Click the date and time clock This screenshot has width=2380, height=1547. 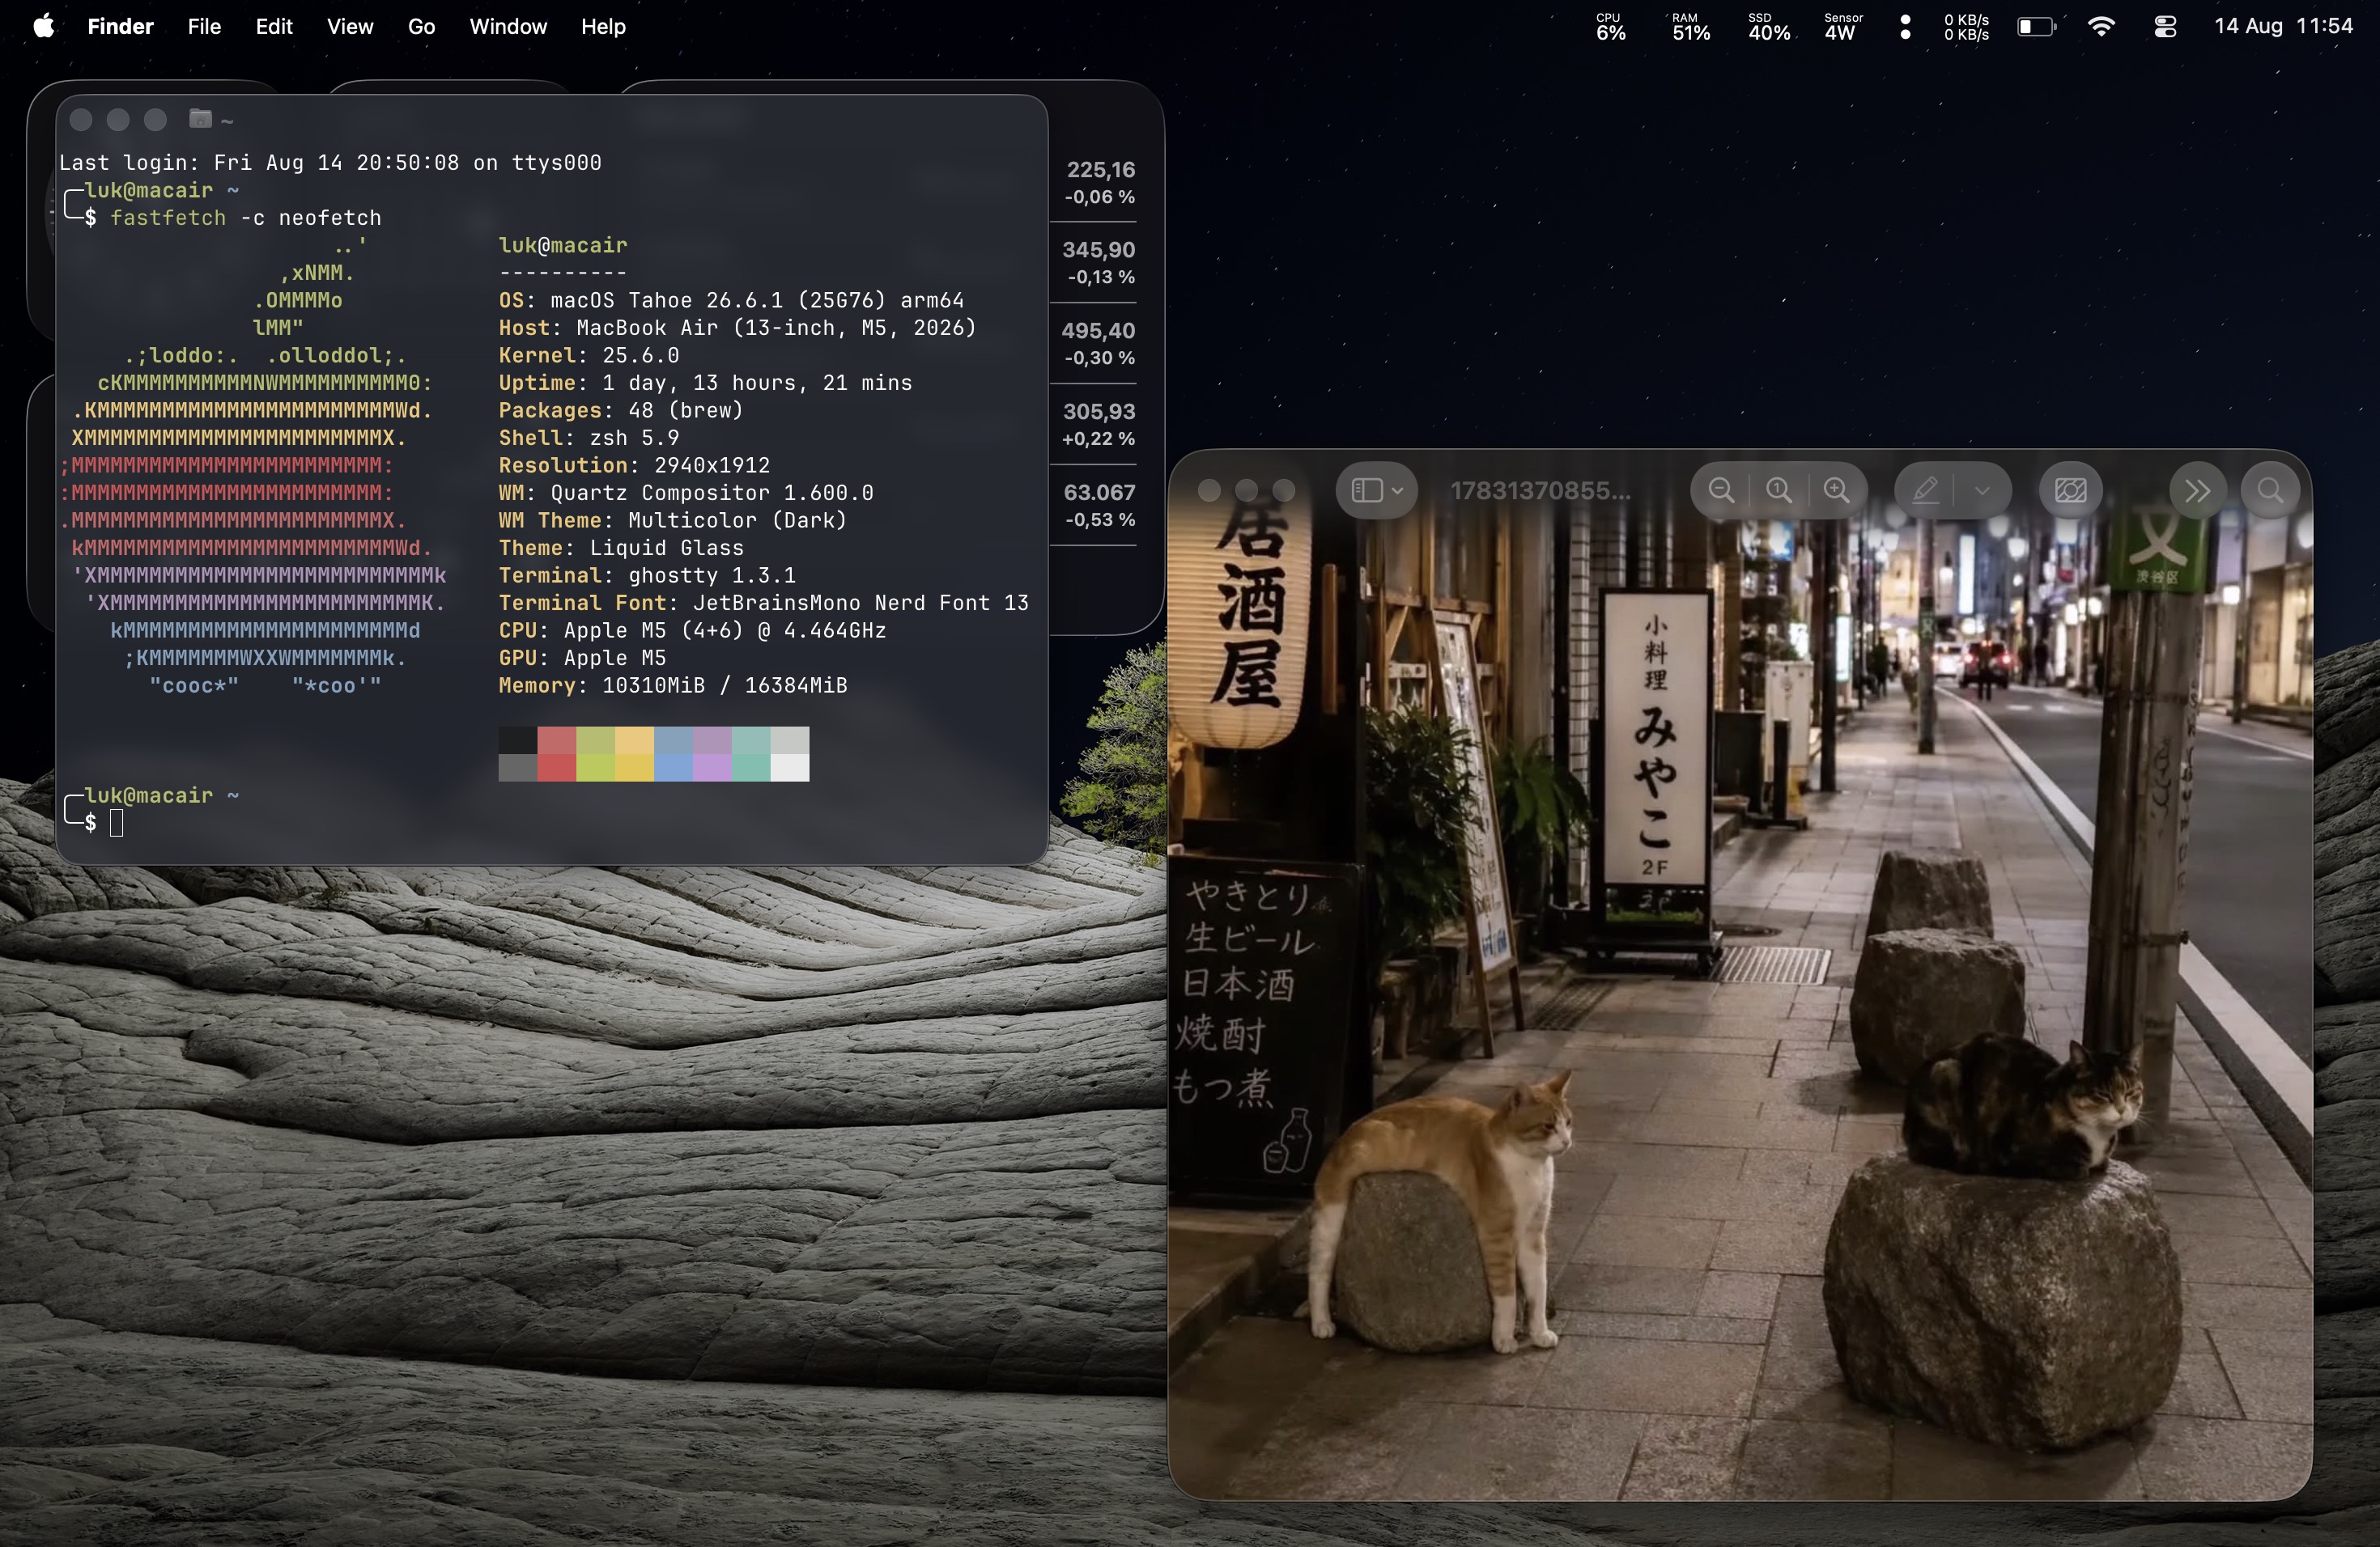2283,26
